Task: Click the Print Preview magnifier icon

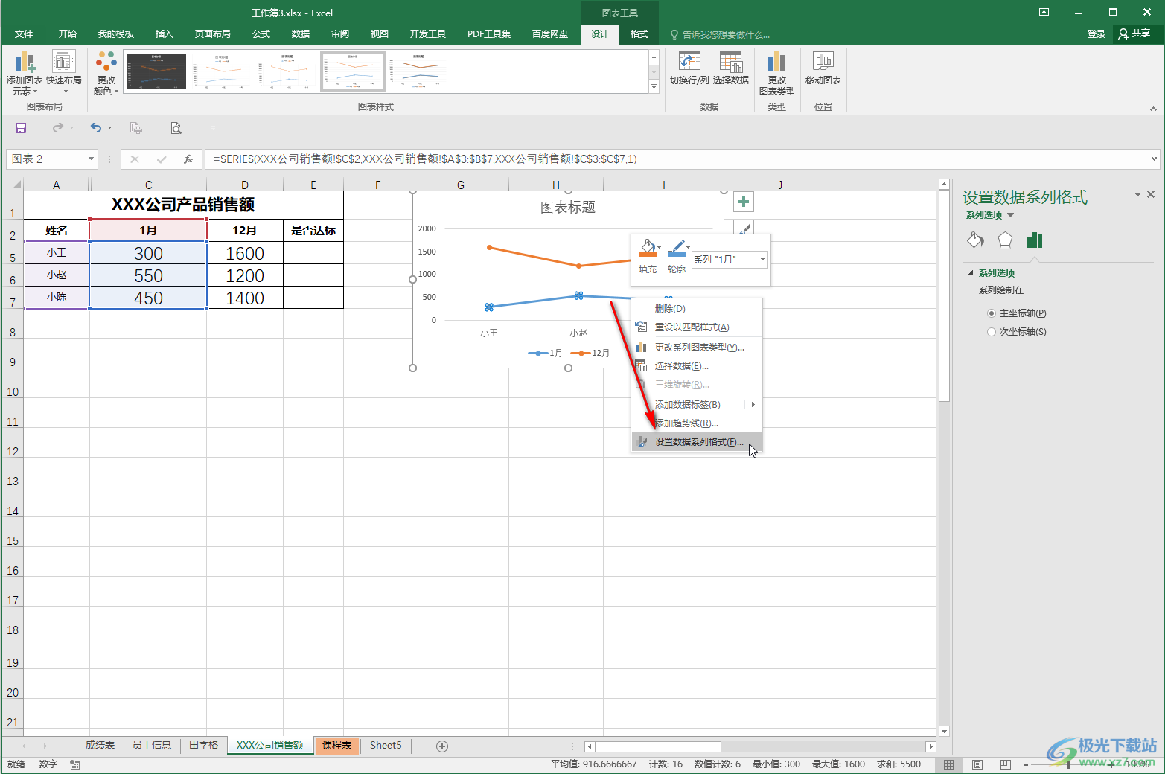Action: tap(176, 128)
